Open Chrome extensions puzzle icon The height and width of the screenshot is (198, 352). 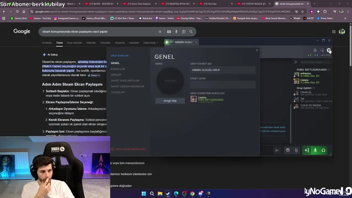(x=325, y=12)
